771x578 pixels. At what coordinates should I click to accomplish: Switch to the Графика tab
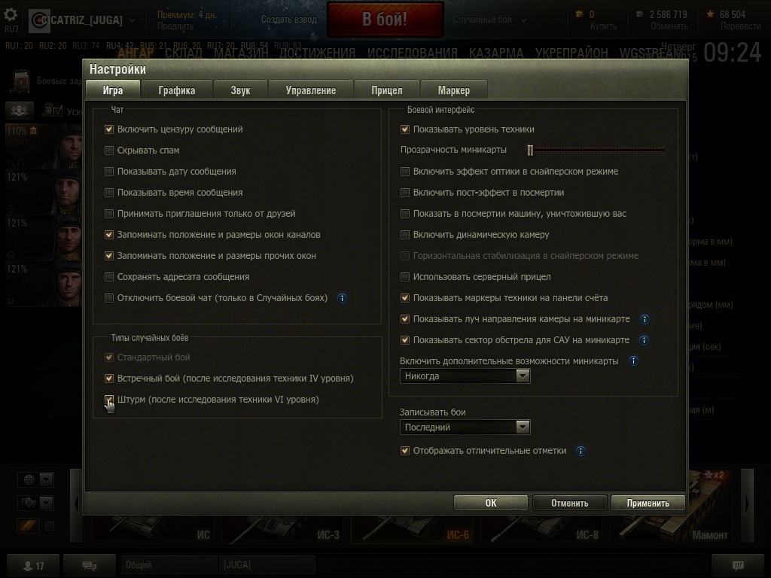[176, 90]
